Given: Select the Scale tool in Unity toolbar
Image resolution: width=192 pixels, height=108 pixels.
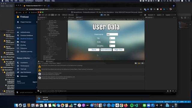Looking at the screenshot, I should point(49,15).
